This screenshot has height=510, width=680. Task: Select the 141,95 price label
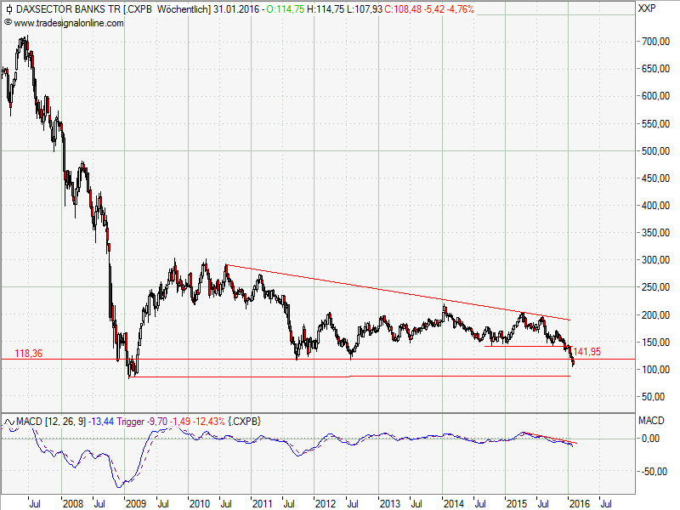point(588,350)
